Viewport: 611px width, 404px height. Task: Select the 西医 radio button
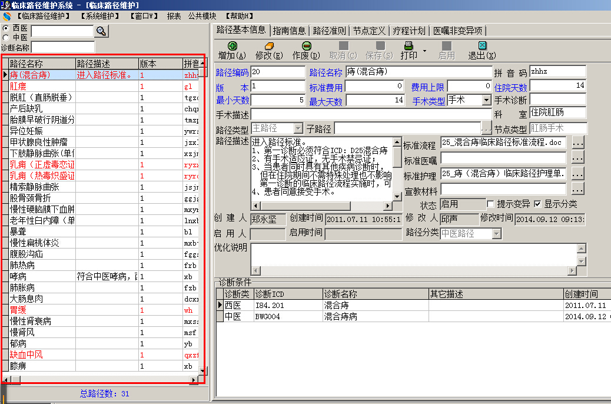[6, 28]
